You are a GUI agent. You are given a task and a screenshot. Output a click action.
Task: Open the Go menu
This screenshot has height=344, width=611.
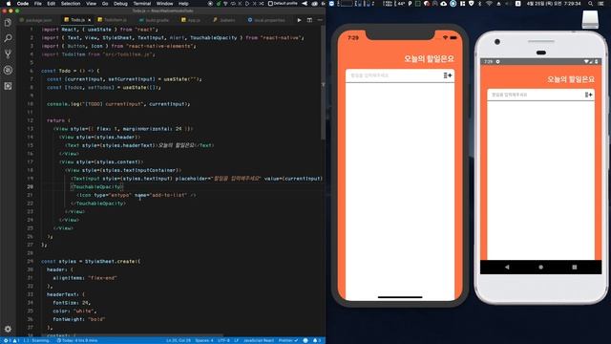point(105,4)
